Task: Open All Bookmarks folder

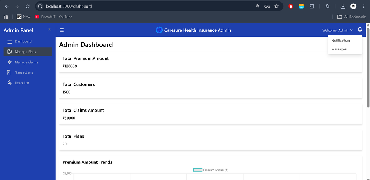Action: [x=352, y=17]
